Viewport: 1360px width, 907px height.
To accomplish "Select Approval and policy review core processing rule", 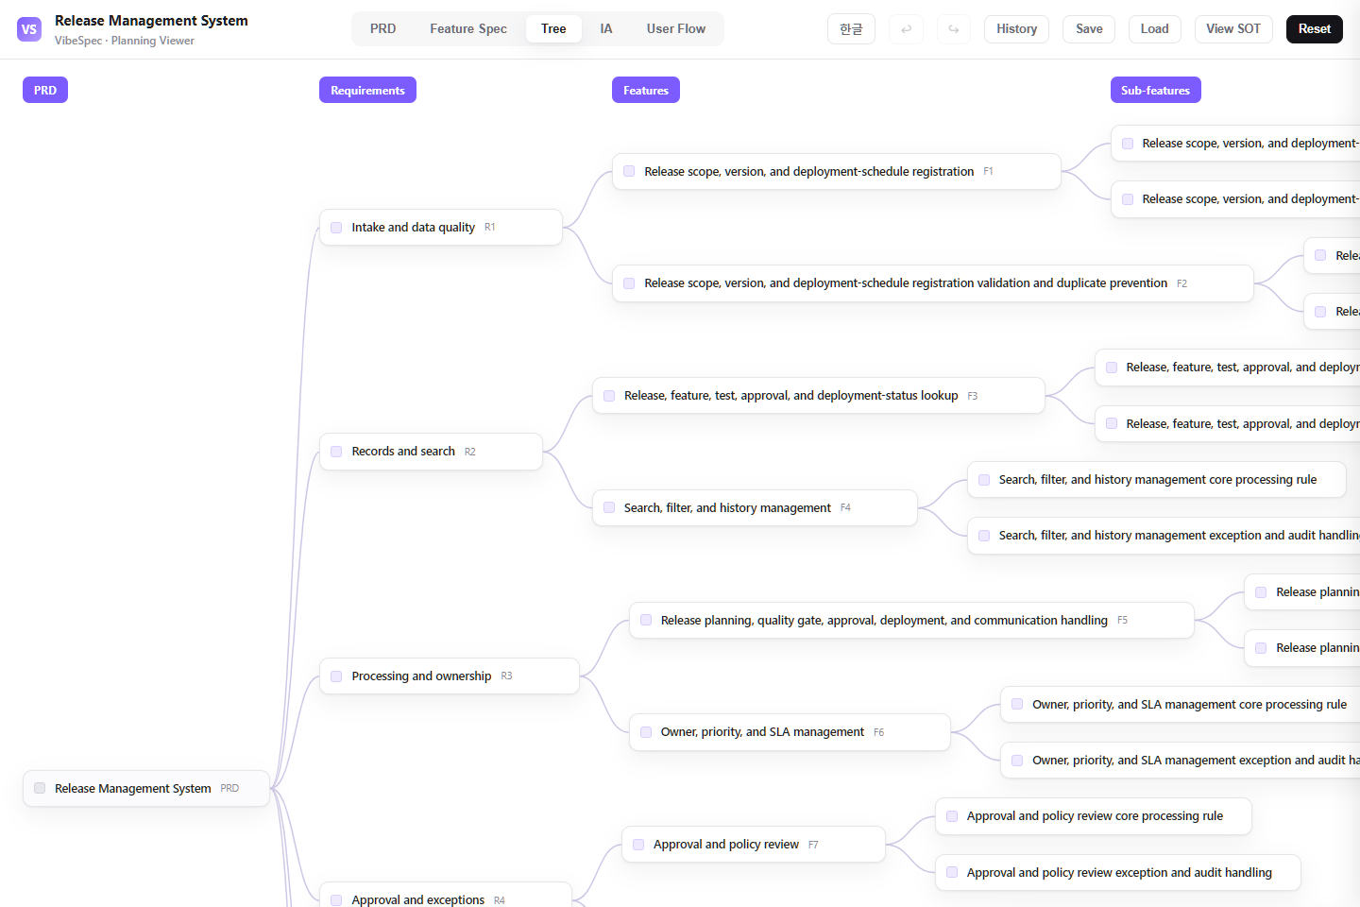I will pyautogui.click(x=1094, y=816).
